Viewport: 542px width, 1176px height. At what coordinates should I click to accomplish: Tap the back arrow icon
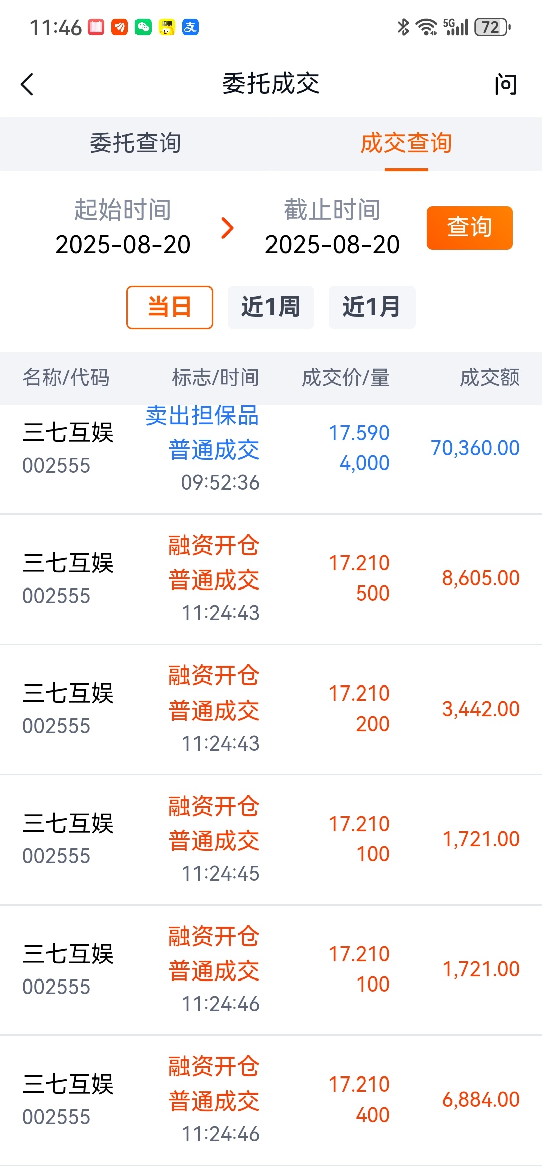coord(27,84)
